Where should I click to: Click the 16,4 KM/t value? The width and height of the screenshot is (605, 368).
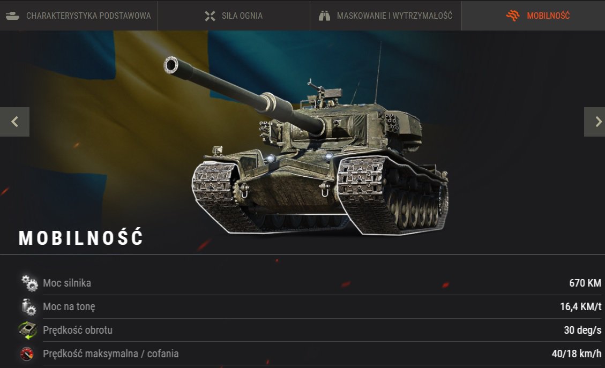[x=580, y=306]
